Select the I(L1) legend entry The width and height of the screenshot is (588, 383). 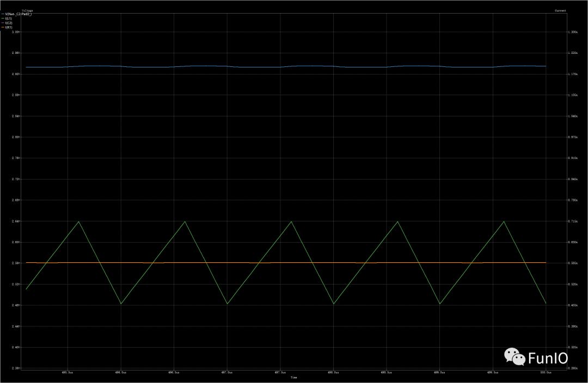pos(7,18)
